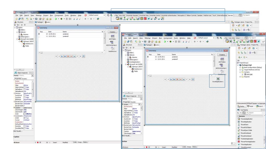The image size is (266, 149).
Task: Select TAccessApplication component in Tool Palette
Action: pos(246,119)
